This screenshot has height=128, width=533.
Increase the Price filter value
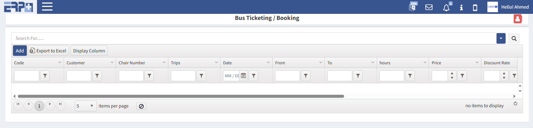pyautogui.click(x=452, y=74)
